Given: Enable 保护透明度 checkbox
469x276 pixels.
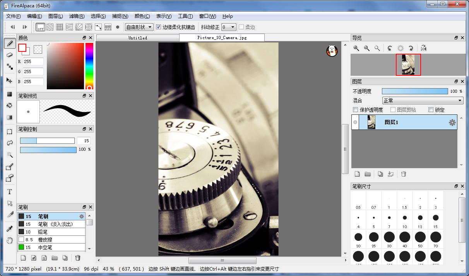Looking at the screenshot, I should [356, 110].
